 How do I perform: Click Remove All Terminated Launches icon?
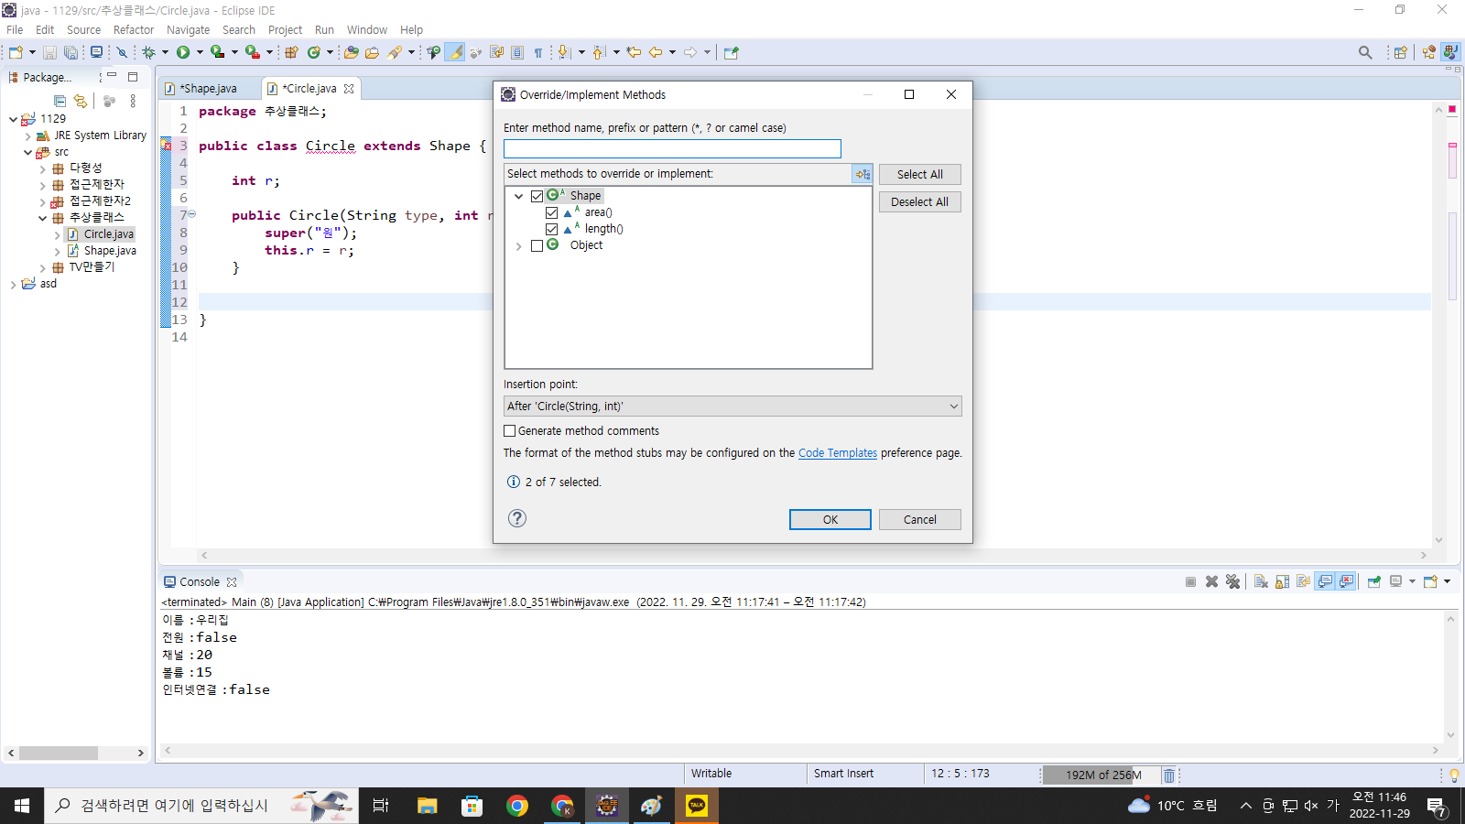coord(1232,581)
